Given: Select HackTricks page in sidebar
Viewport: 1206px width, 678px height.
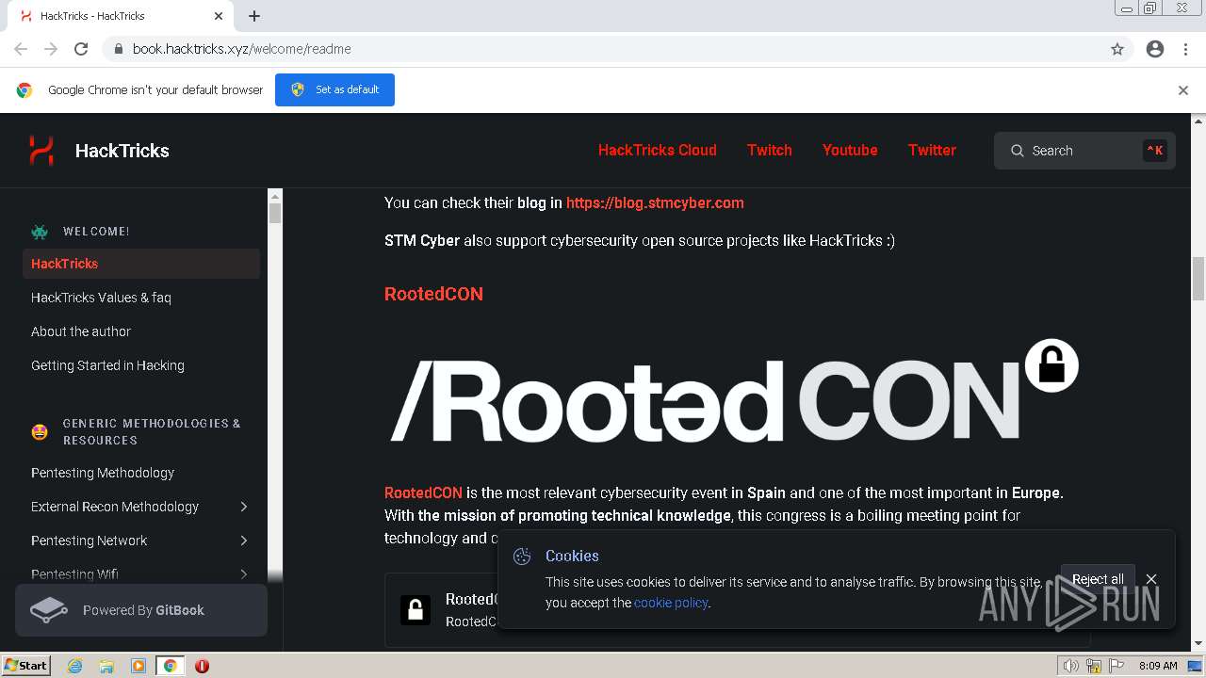Looking at the screenshot, I should click(x=141, y=264).
